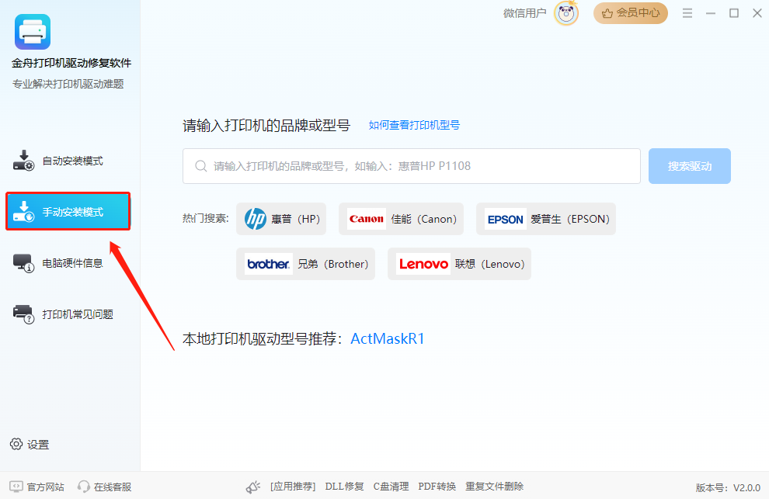
Task: Focus the printer brand or model search field
Action: (412, 166)
